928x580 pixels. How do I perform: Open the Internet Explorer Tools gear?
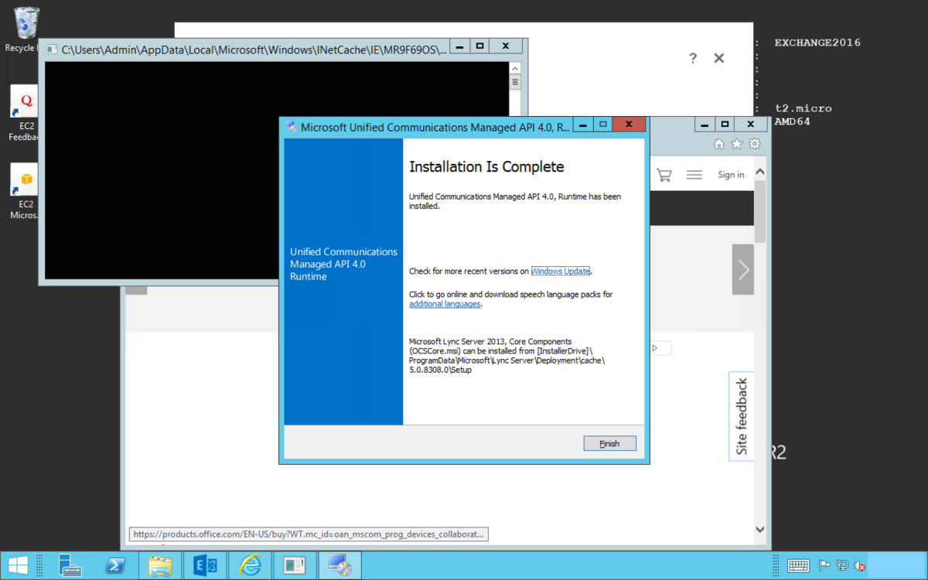coord(754,144)
